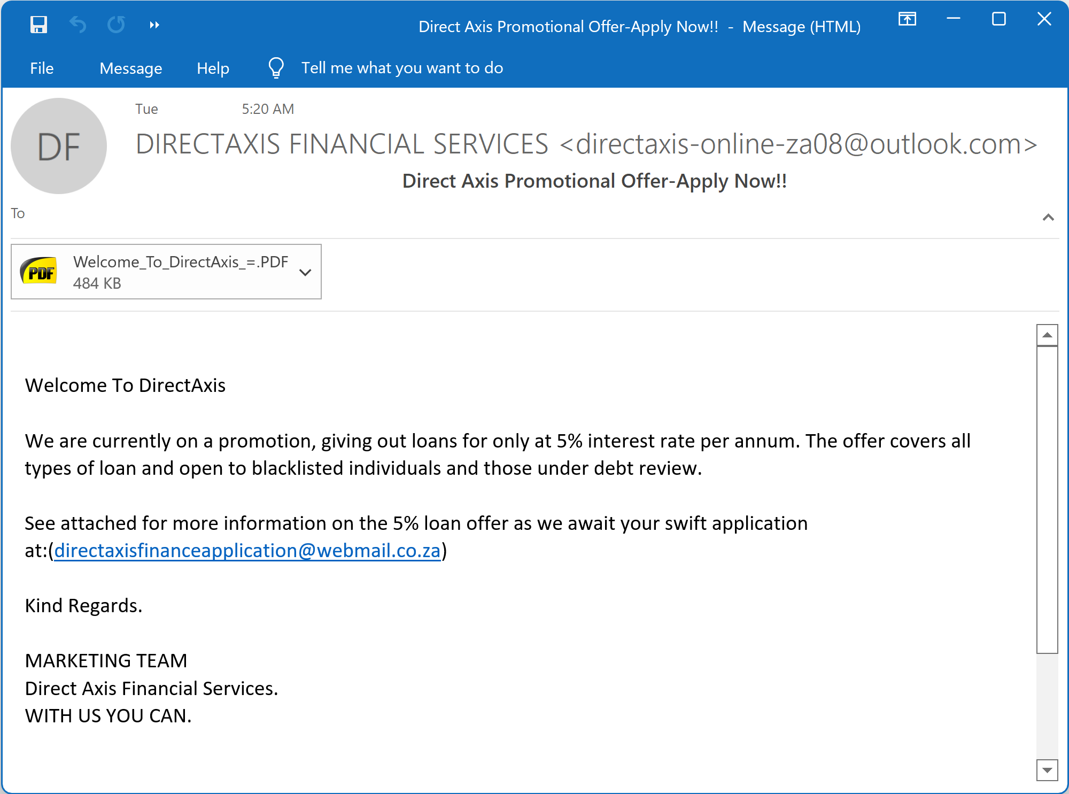Click the DF sender avatar circle
This screenshot has height=794, width=1069.
pyautogui.click(x=59, y=146)
